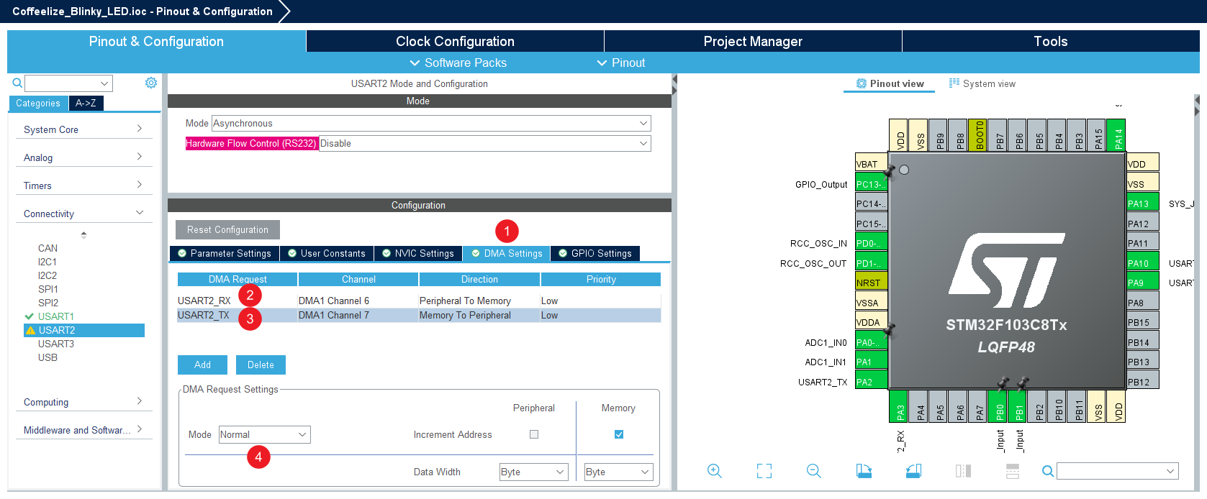Click the Add button for DMA requests
The image size is (1207, 499).
click(202, 365)
